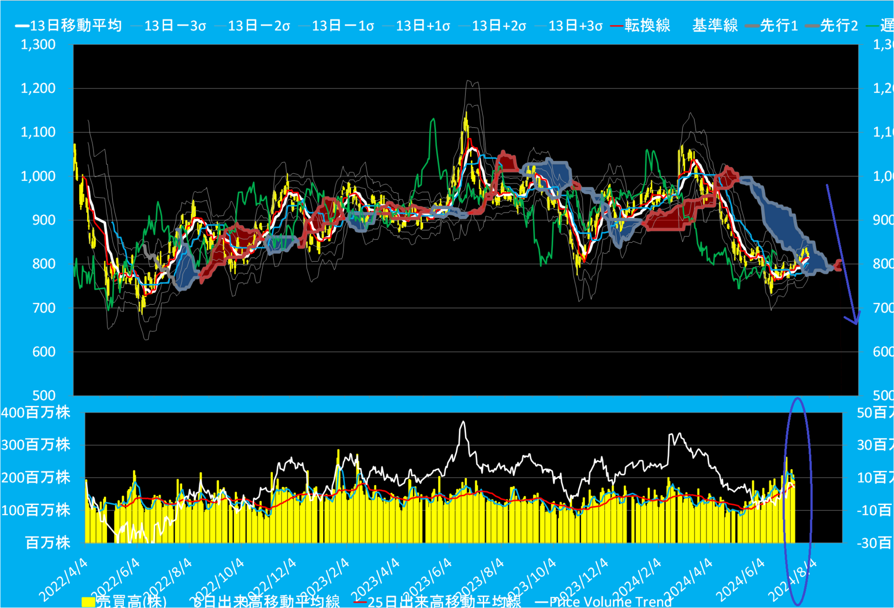The width and height of the screenshot is (894, 608).
Task: Select the 25日出来高移動平均線 legend entry
Action: (x=437, y=601)
